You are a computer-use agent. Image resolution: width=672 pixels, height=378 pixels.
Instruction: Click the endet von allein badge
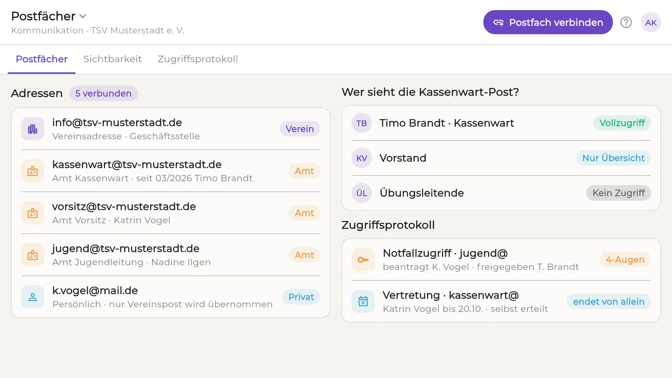coord(609,301)
